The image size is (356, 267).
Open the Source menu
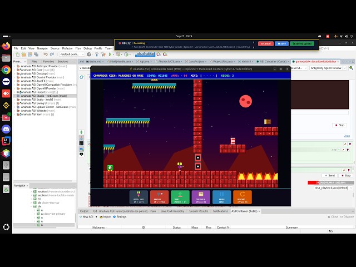click(x=55, y=48)
